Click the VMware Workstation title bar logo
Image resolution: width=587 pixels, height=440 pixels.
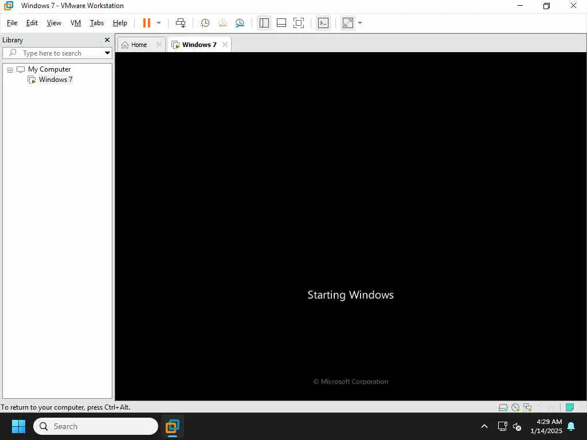(8, 6)
